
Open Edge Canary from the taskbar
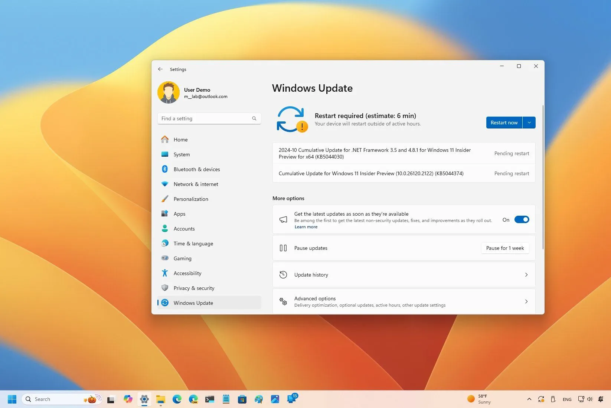click(x=193, y=399)
